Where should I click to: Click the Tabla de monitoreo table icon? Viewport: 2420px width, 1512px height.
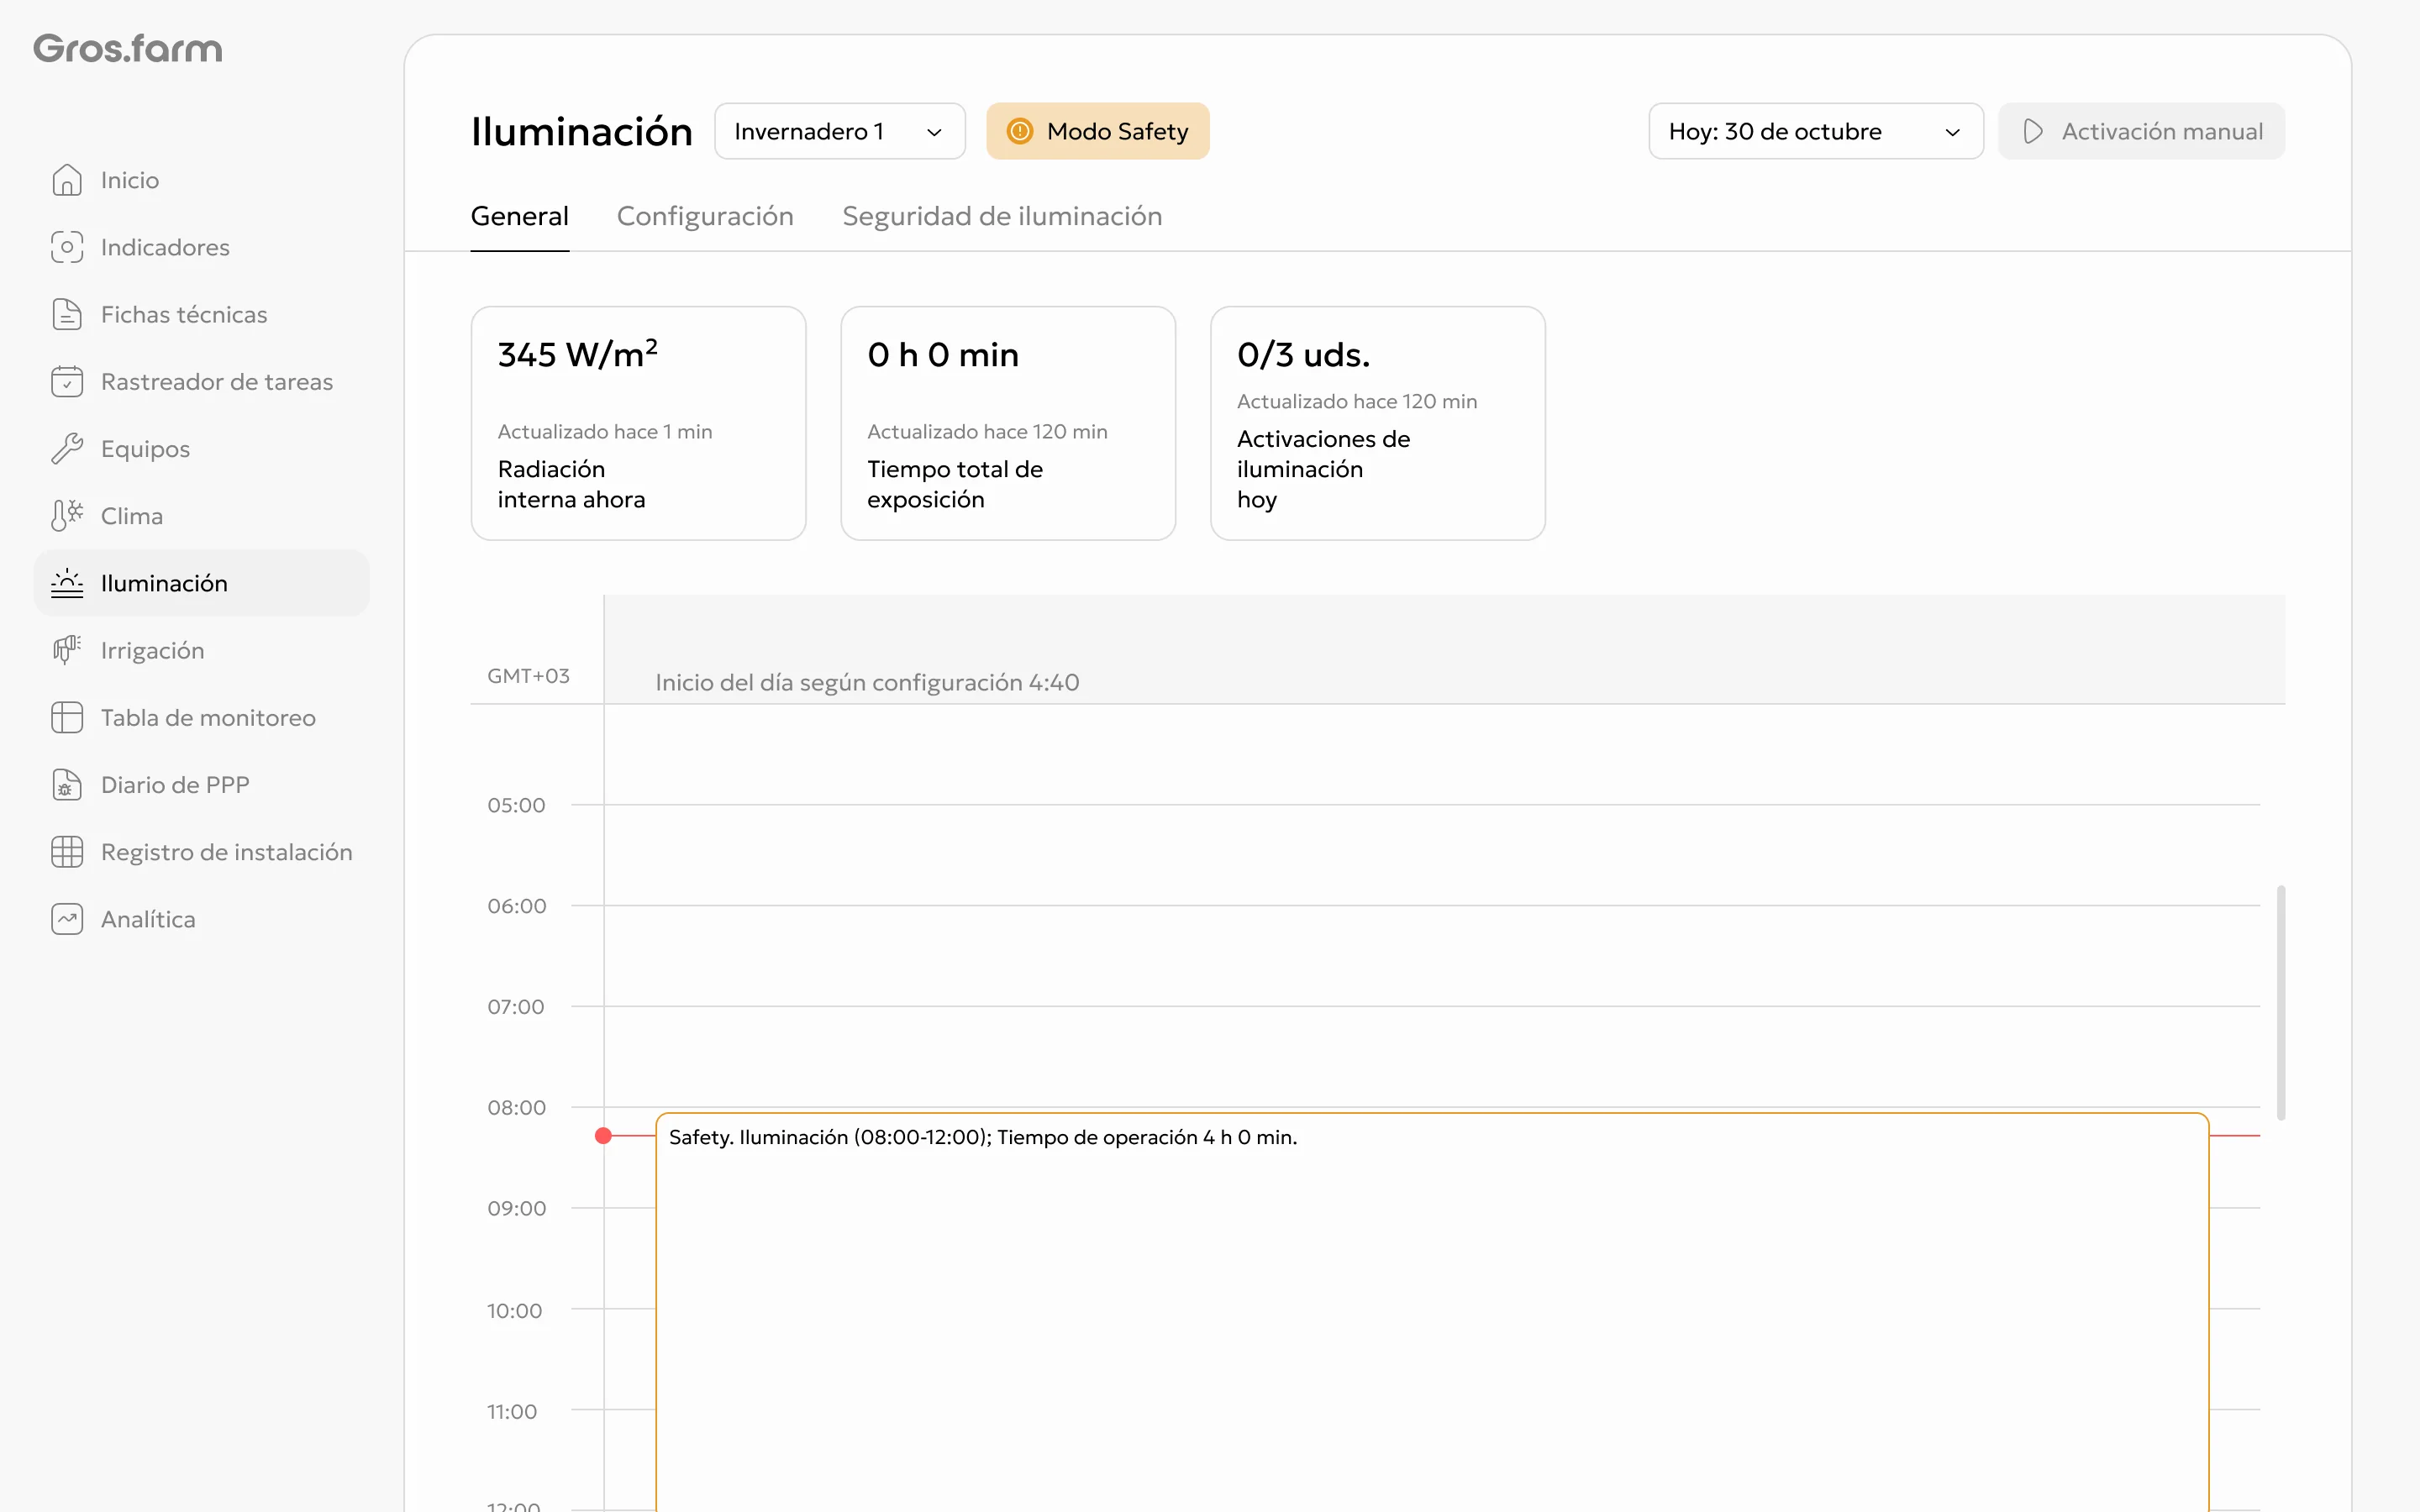[67, 717]
